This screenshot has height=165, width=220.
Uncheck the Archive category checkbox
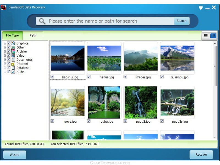point(9,51)
